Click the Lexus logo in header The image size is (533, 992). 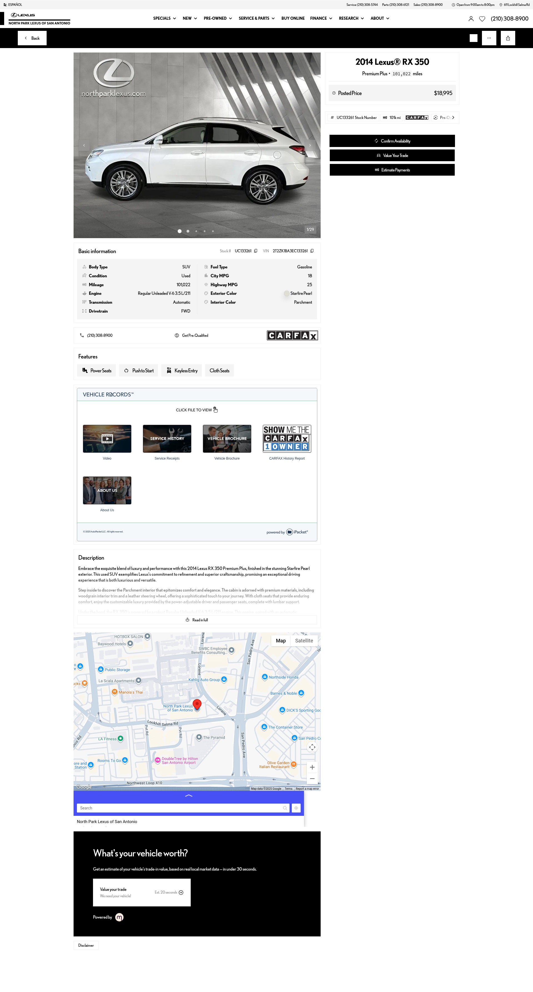tap(23, 15)
